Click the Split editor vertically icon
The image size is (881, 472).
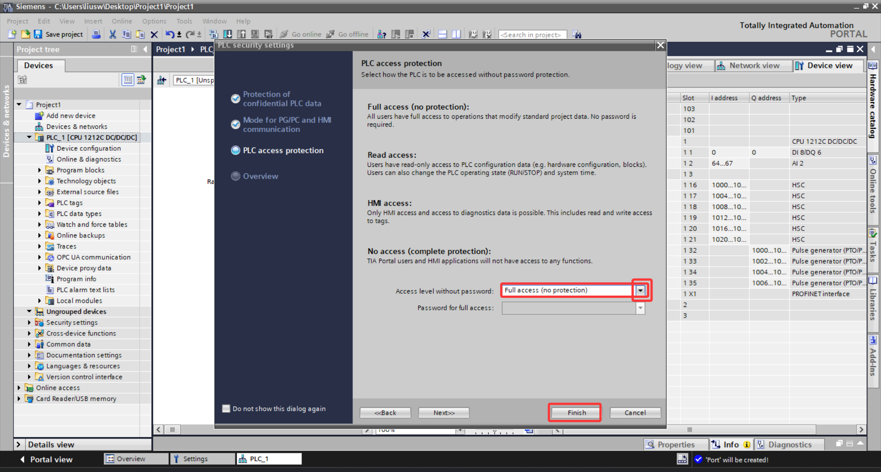[x=457, y=34]
